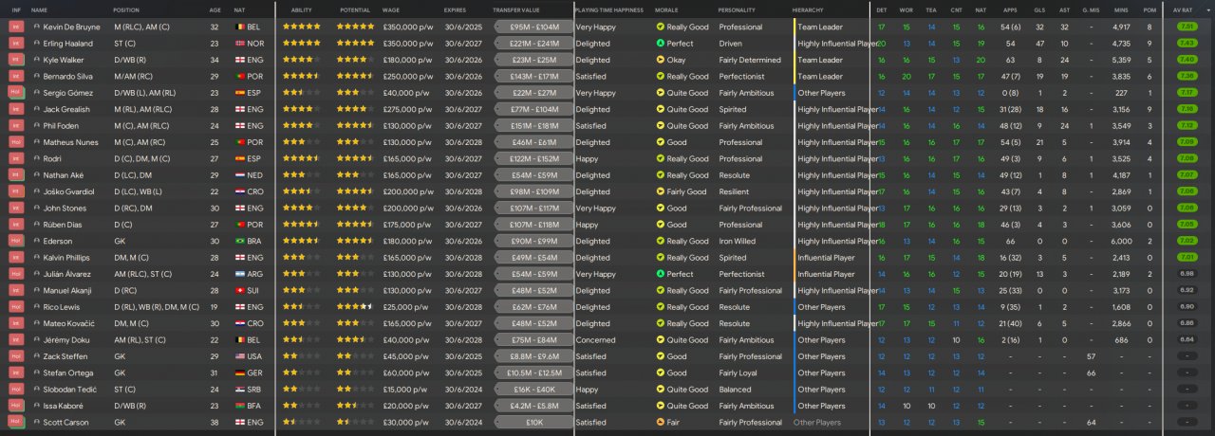Sort by the TRANSFER VALUE column header
Screen dimensions: 1215x436
(516, 9)
